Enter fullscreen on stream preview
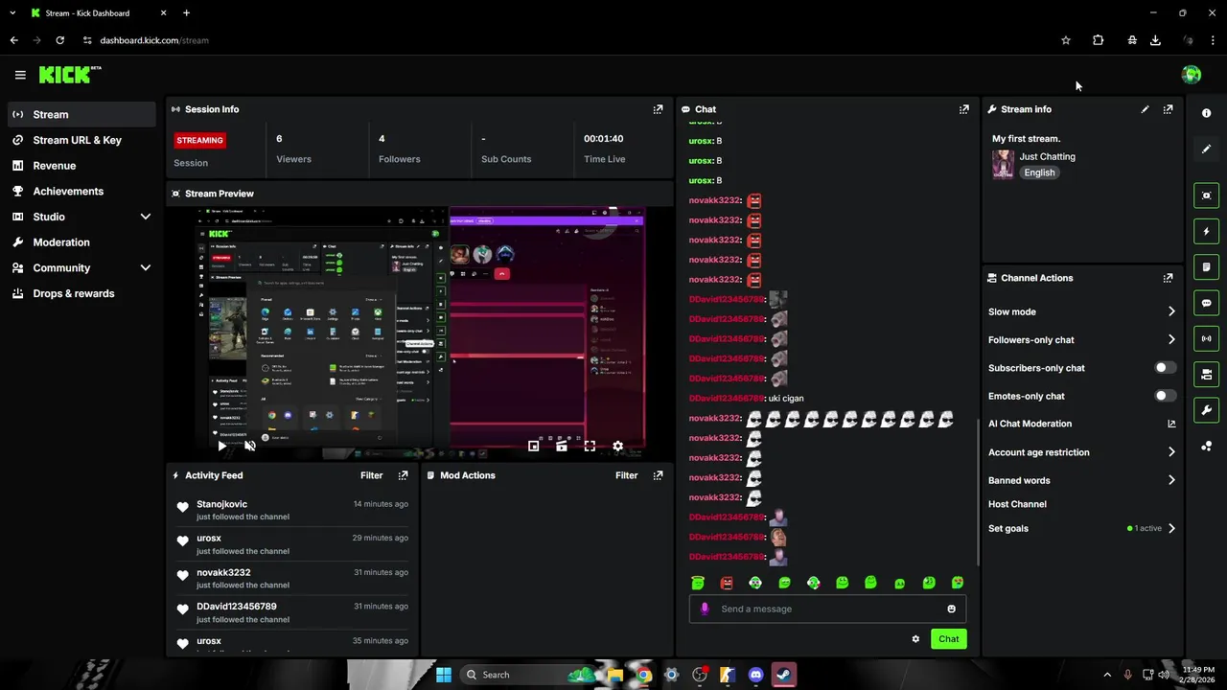The width and height of the screenshot is (1227, 690). click(x=590, y=446)
